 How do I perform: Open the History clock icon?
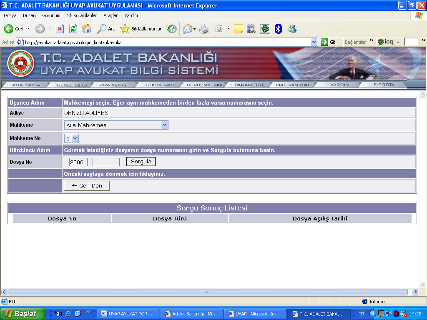click(x=172, y=29)
